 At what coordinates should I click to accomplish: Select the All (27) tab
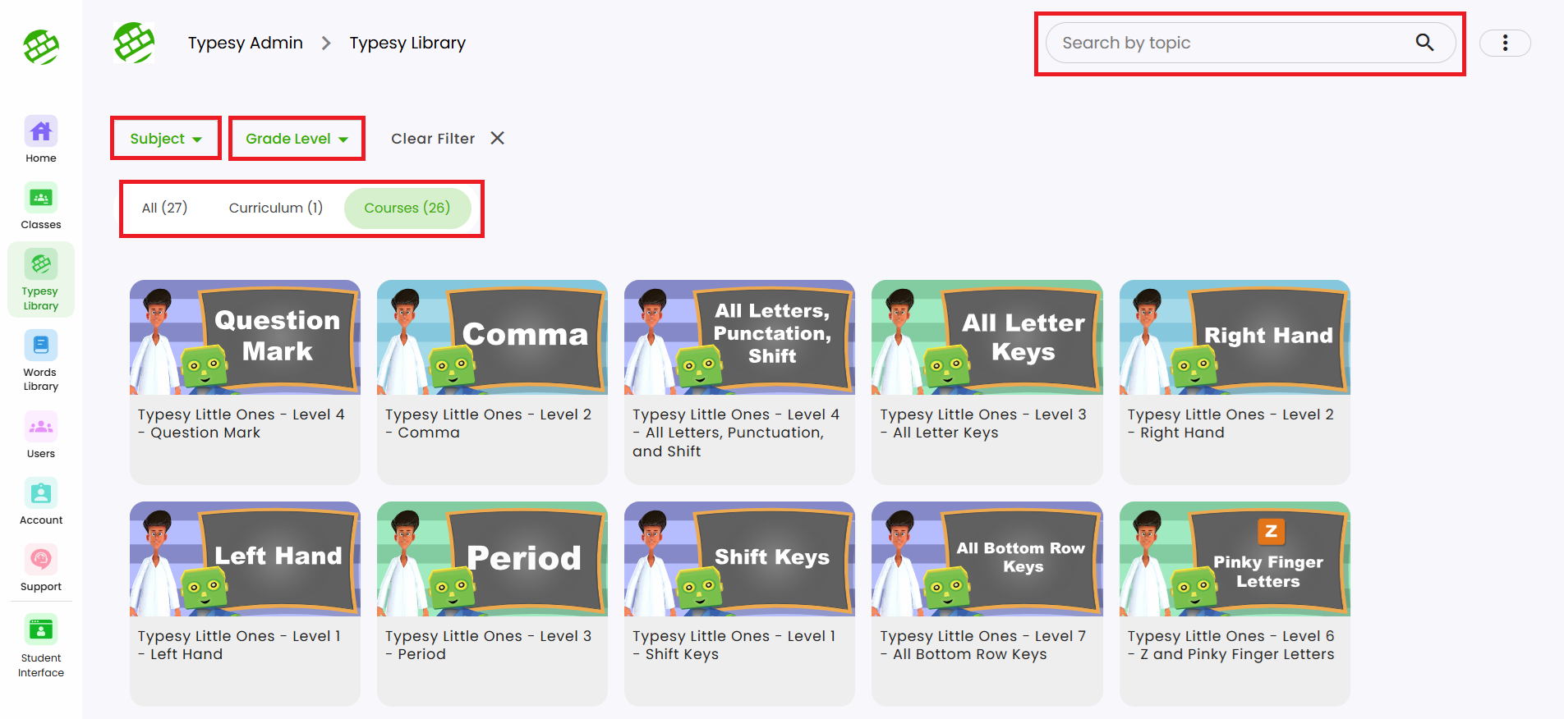[x=164, y=208]
